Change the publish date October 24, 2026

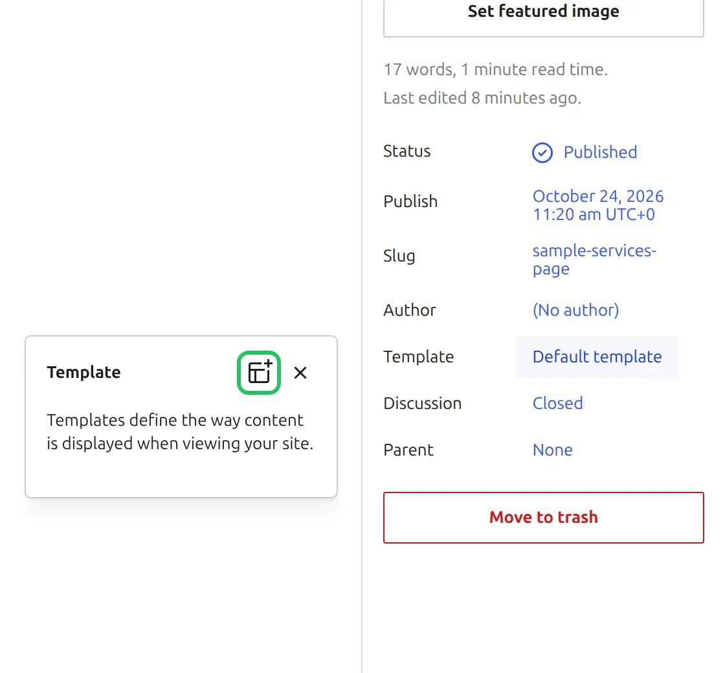(x=598, y=205)
